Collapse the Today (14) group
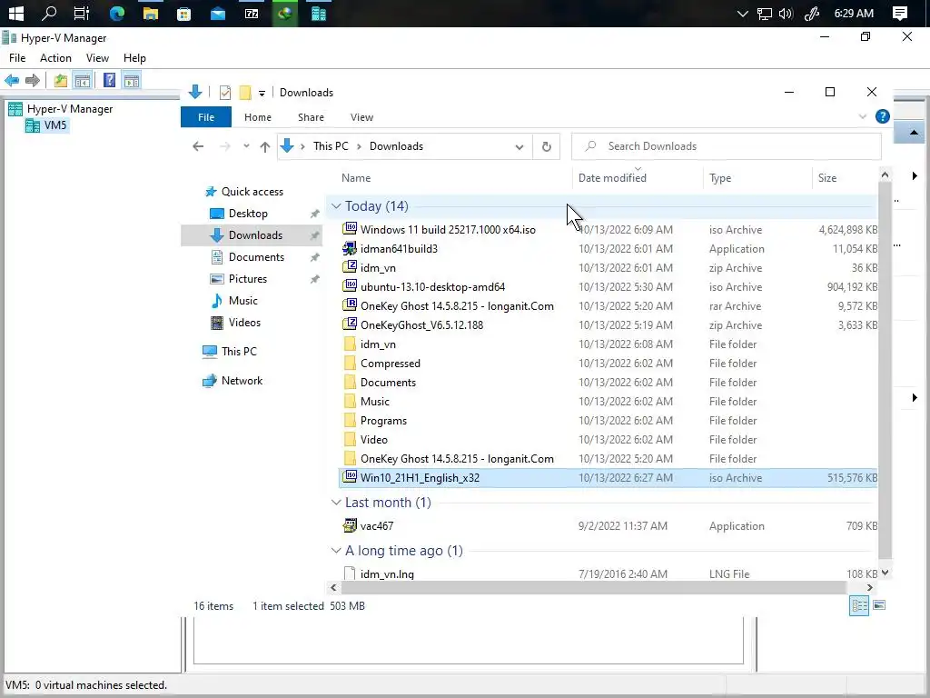Image resolution: width=930 pixels, height=698 pixels. pyautogui.click(x=336, y=206)
